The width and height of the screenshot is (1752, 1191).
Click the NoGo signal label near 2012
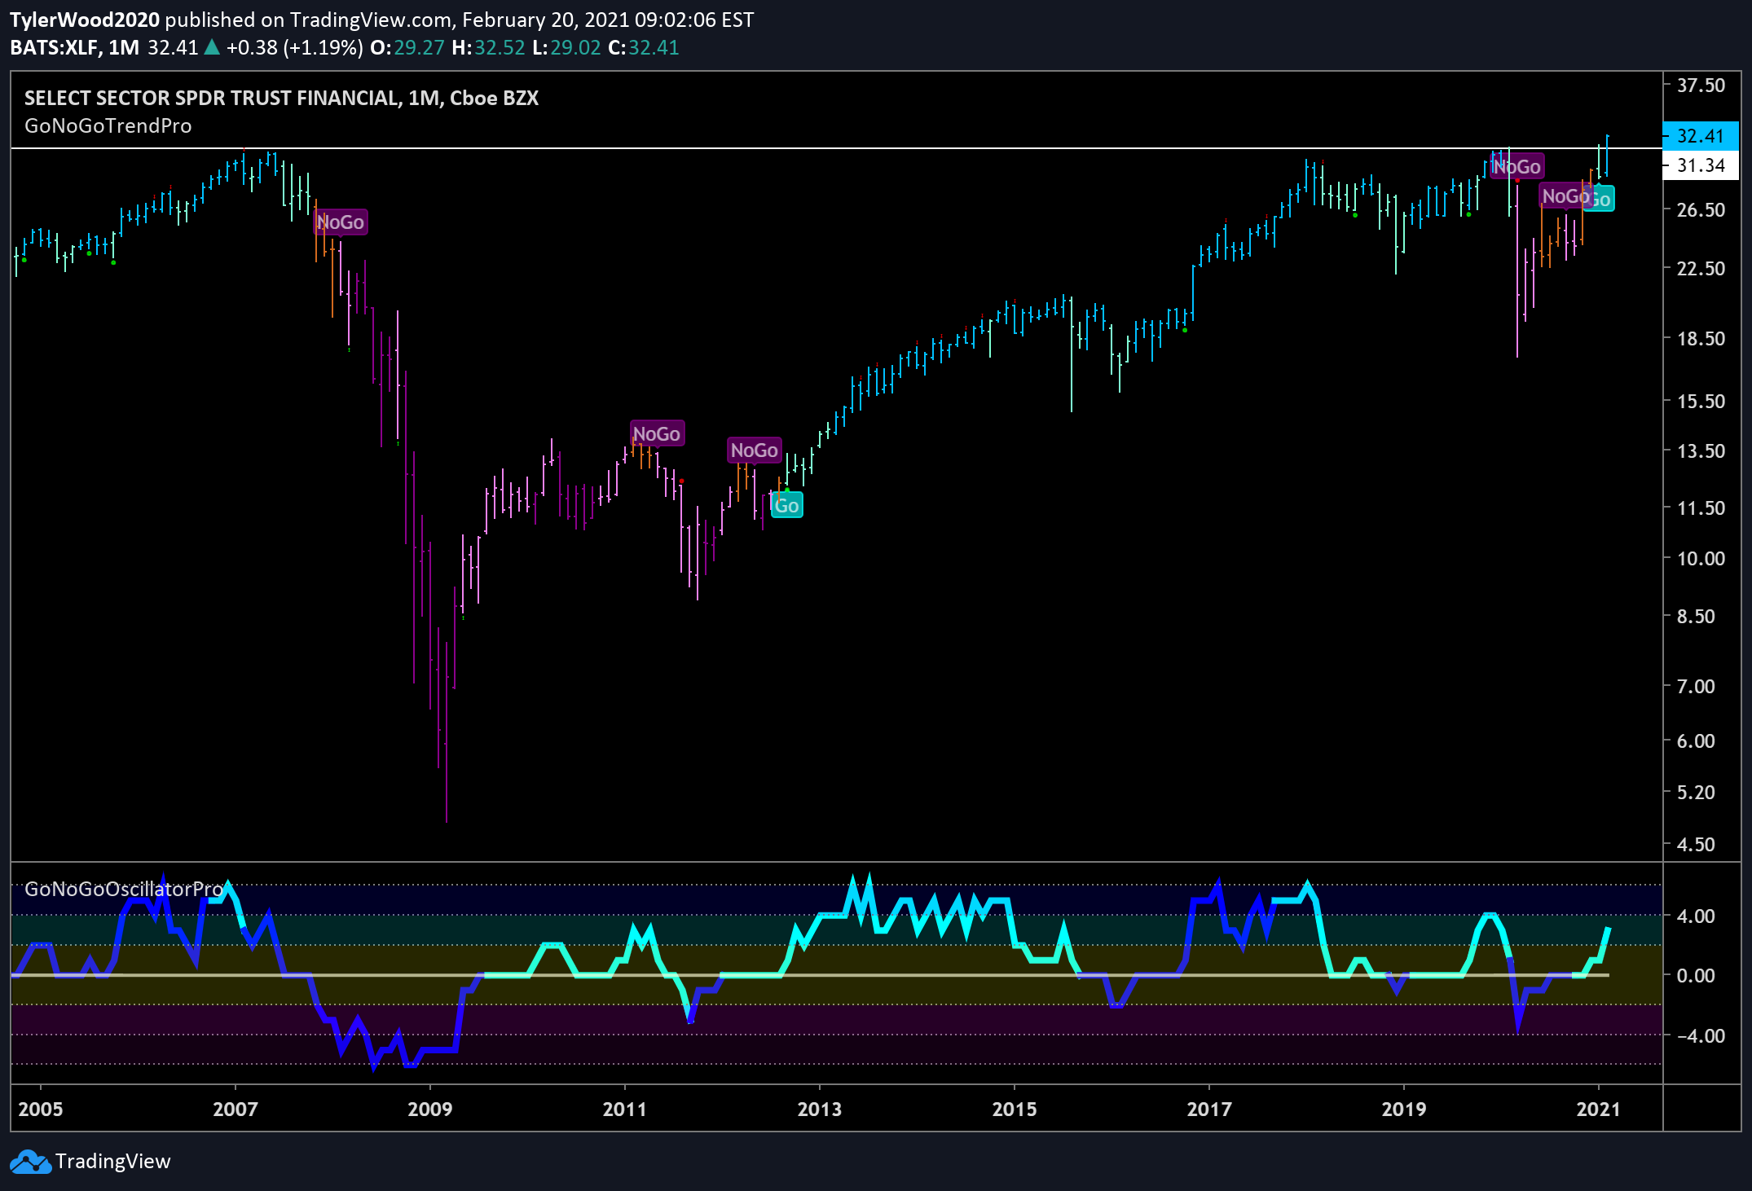(755, 450)
